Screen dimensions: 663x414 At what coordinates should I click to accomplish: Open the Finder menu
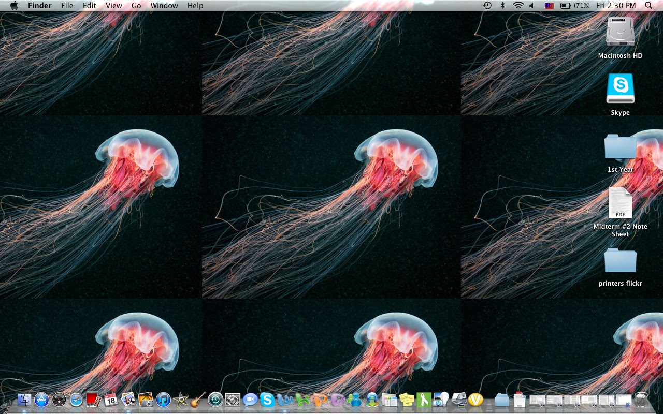click(40, 6)
